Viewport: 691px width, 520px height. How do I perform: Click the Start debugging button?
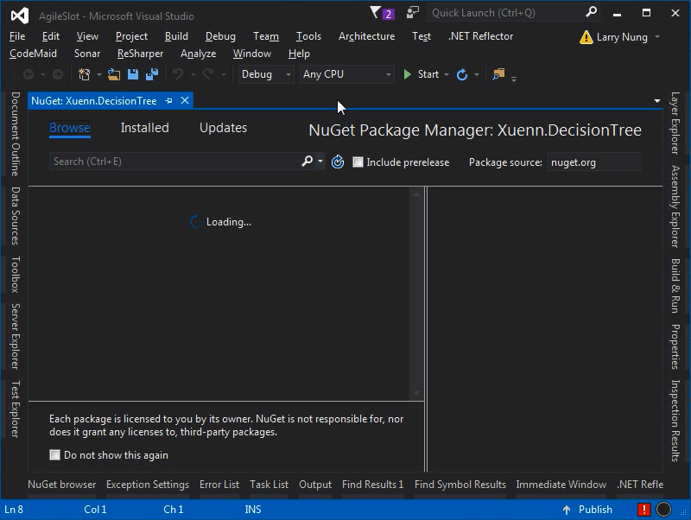[x=422, y=74]
